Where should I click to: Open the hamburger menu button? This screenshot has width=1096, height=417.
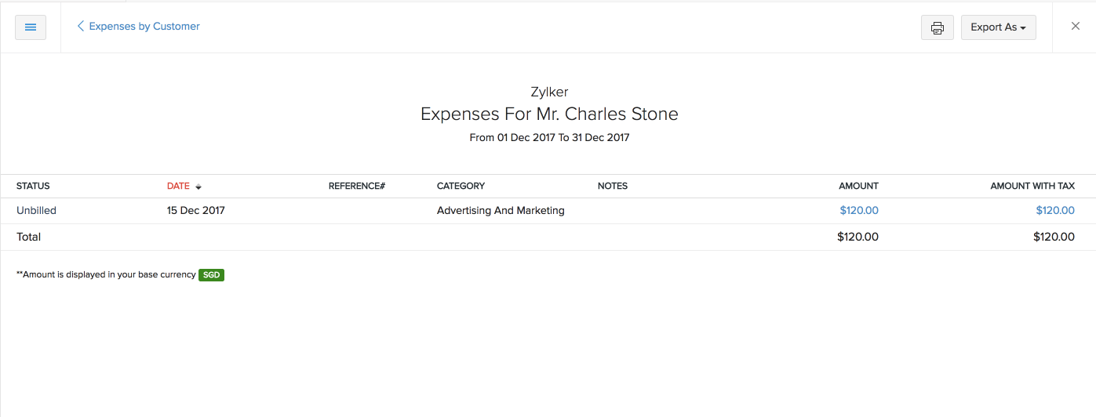pos(31,27)
